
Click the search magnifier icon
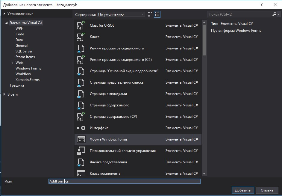(274, 14)
